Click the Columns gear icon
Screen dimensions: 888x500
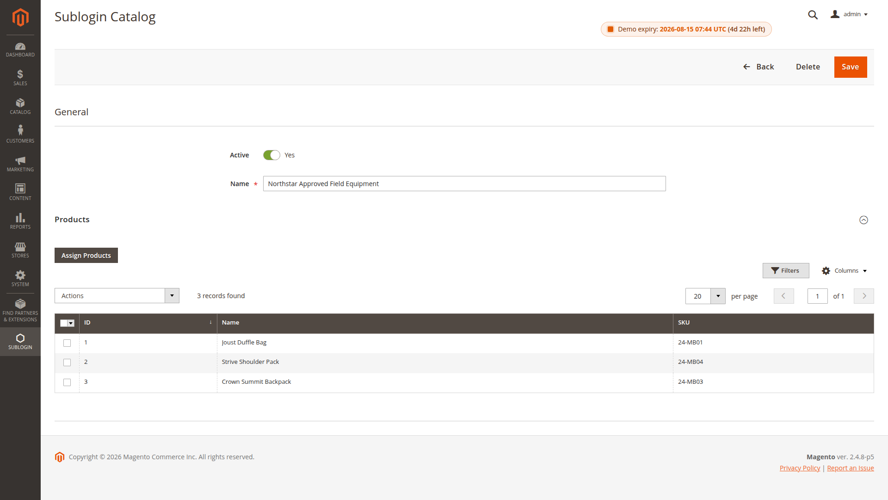click(826, 271)
